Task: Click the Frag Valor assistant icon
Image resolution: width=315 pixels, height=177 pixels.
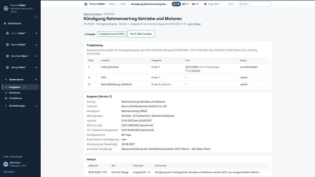Action: click(205, 4)
